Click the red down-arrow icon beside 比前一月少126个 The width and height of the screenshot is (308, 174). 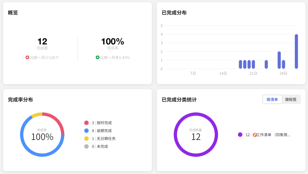pos(27,57)
